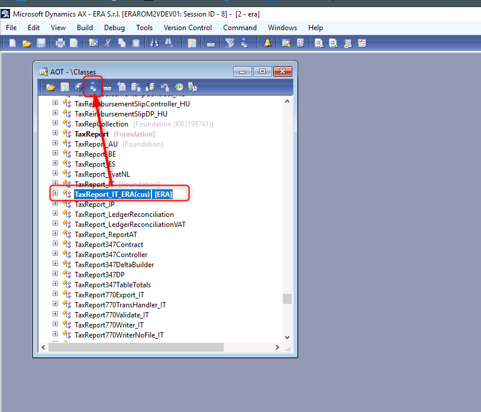The width and height of the screenshot is (481, 412).
Task: Click the Save diskette icon in main toolbar
Action: coord(41,43)
